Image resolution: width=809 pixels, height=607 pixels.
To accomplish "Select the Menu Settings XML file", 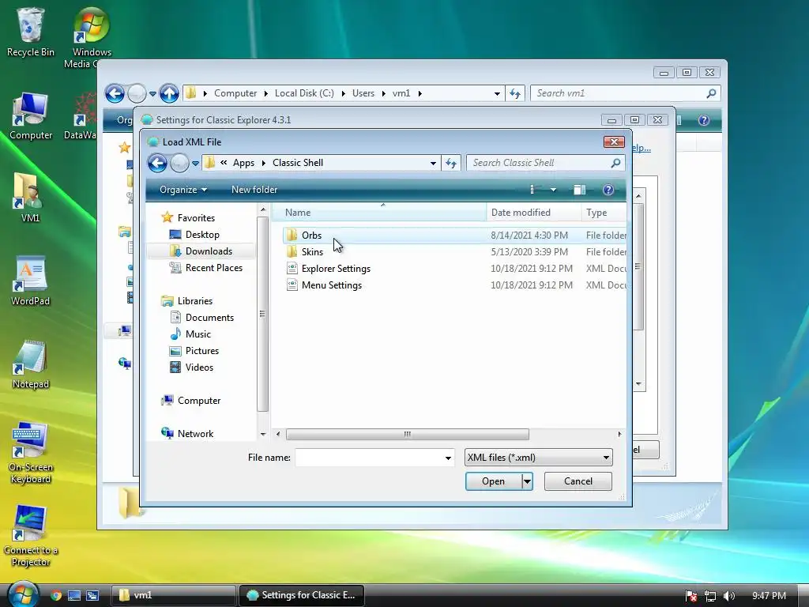I will click(331, 285).
